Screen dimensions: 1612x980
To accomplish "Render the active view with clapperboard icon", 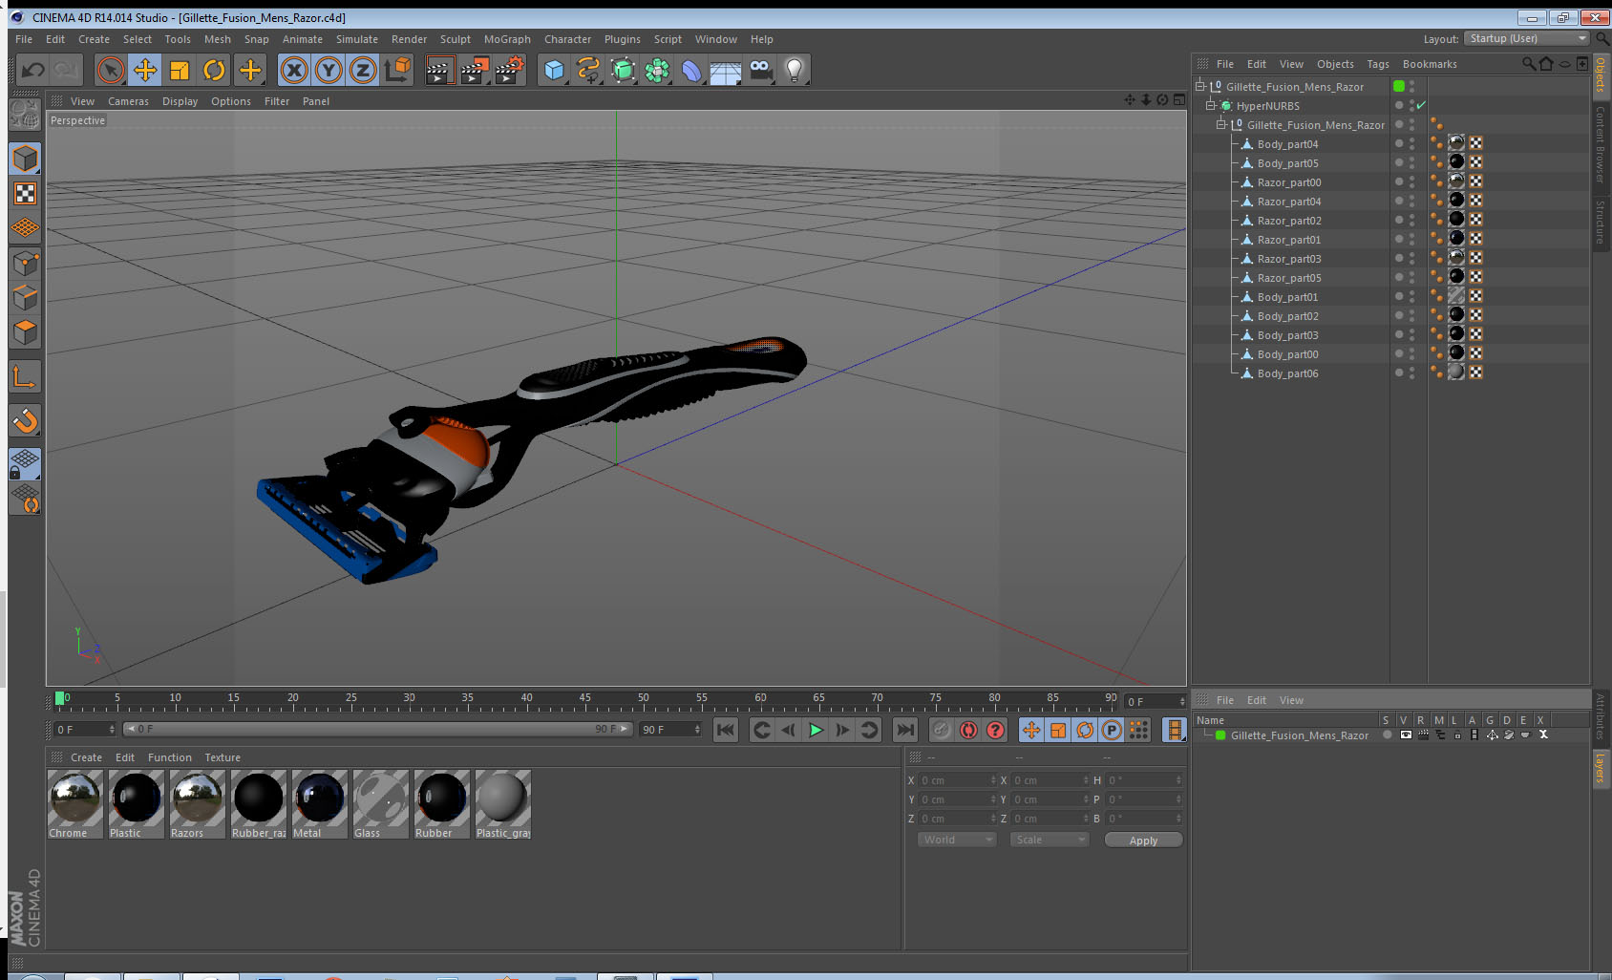I will [x=439, y=70].
